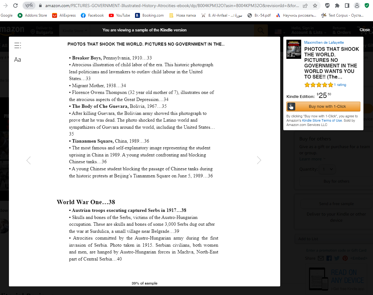This screenshot has width=373, height=295.
Task: Click the VPN badge in address bar
Action: click(28, 6)
